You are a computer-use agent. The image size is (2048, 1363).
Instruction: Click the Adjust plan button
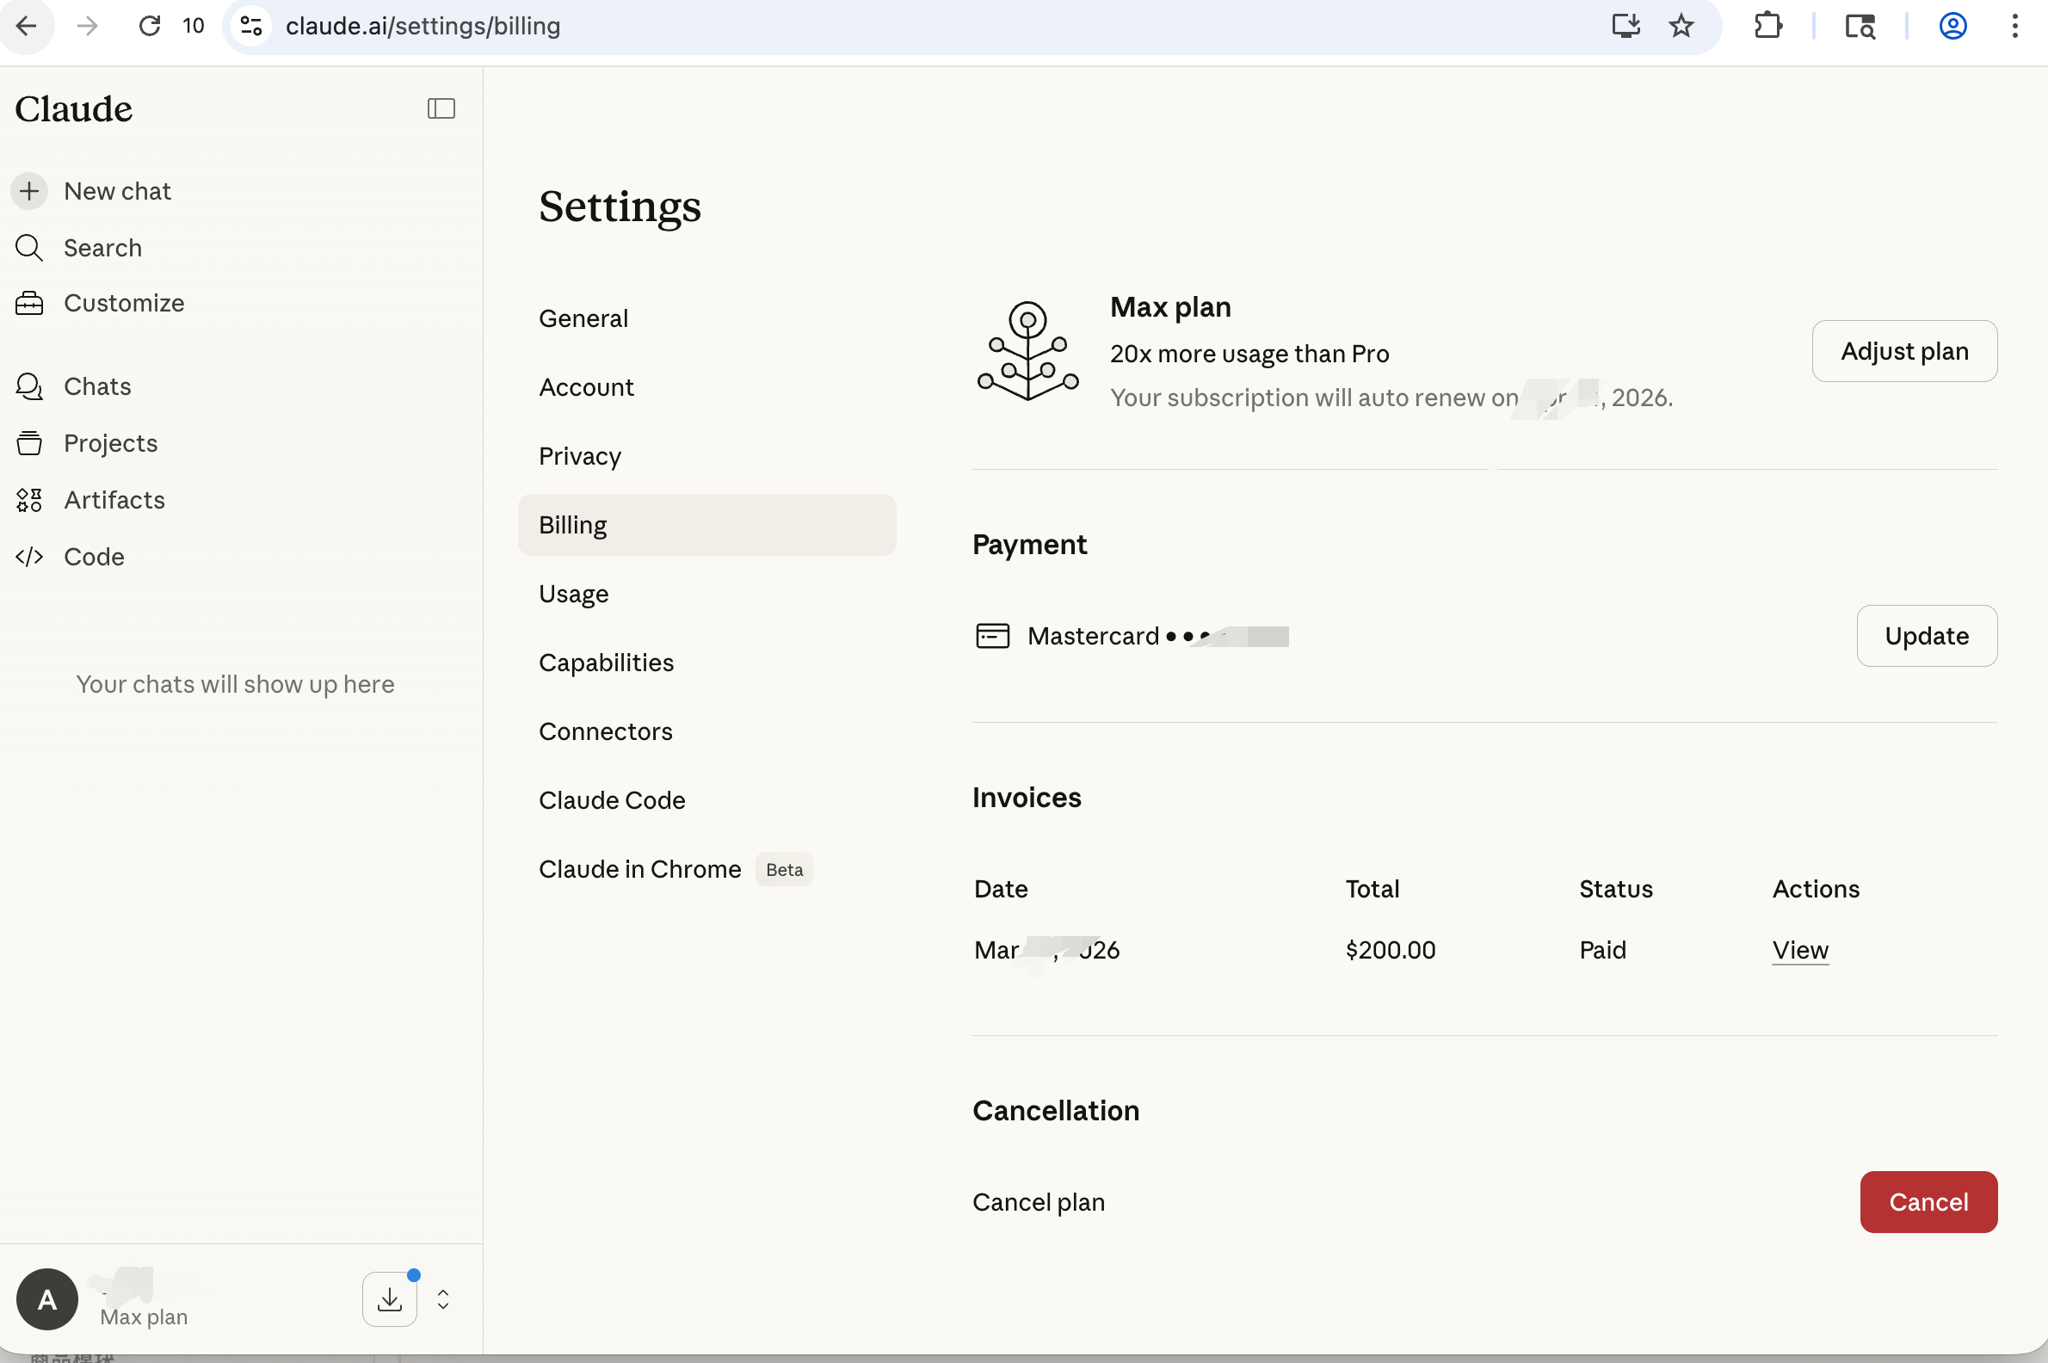click(x=1903, y=351)
